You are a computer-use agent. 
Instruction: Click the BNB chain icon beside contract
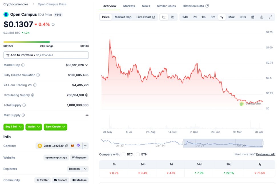pos(40,146)
